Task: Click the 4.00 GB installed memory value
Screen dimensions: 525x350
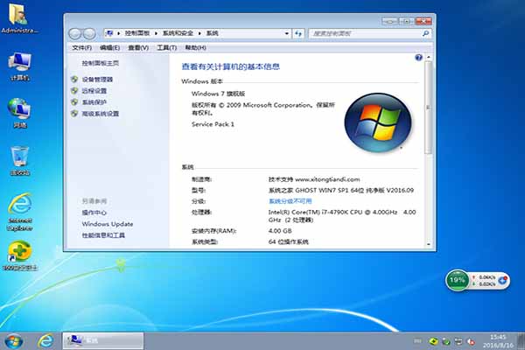Action: (280, 231)
